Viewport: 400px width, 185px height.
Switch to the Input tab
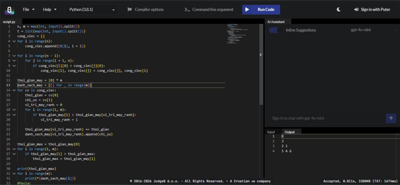(271, 132)
